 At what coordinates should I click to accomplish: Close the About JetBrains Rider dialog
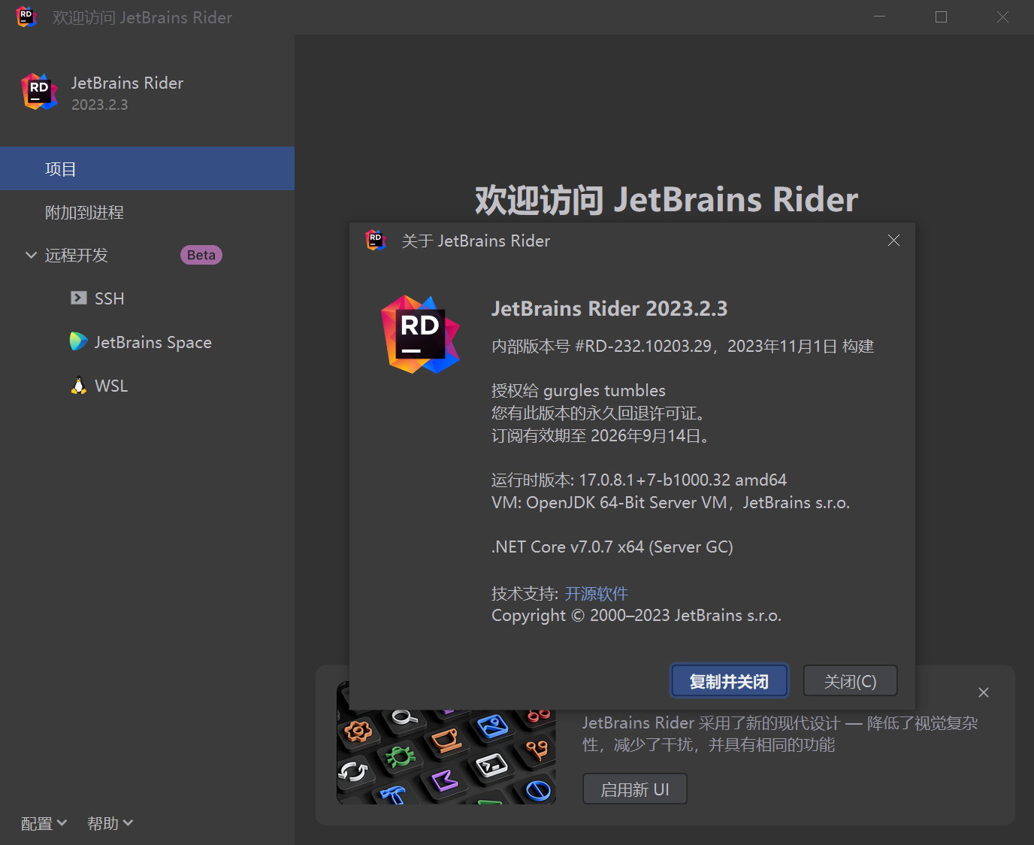click(893, 241)
